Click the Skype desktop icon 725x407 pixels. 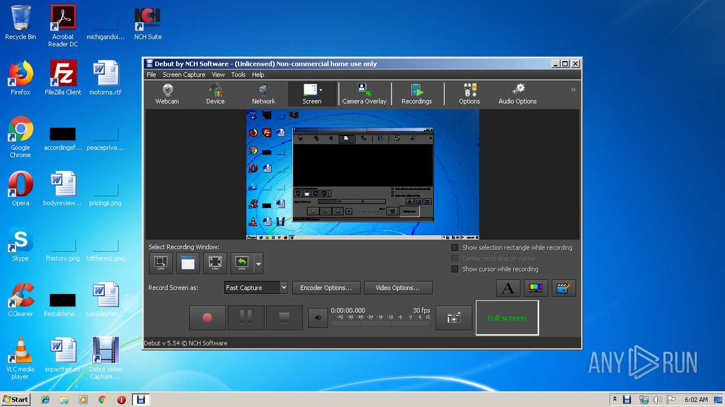[20, 244]
